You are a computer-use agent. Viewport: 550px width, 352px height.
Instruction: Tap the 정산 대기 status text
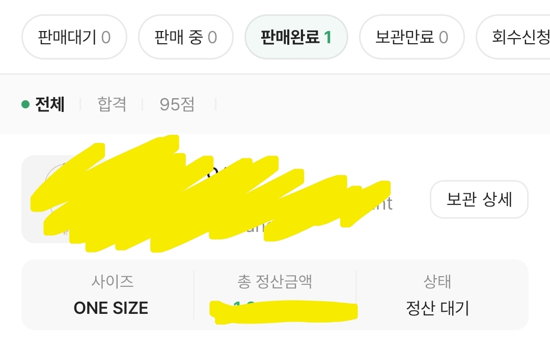[x=437, y=308]
